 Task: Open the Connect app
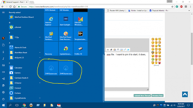coord(25,88)
